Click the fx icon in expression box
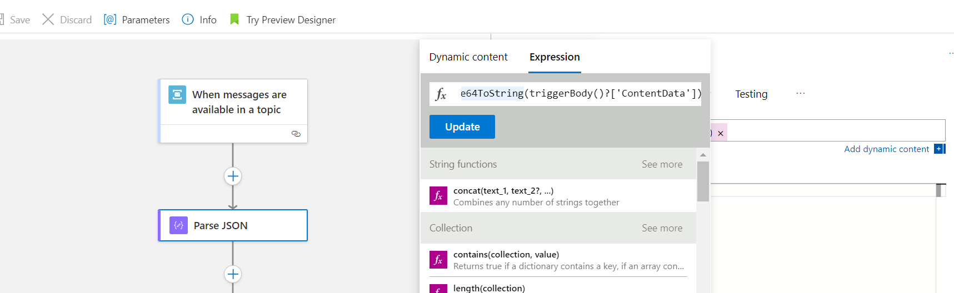The width and height of the screenshot is (954, 293). (x=441, y=94)
